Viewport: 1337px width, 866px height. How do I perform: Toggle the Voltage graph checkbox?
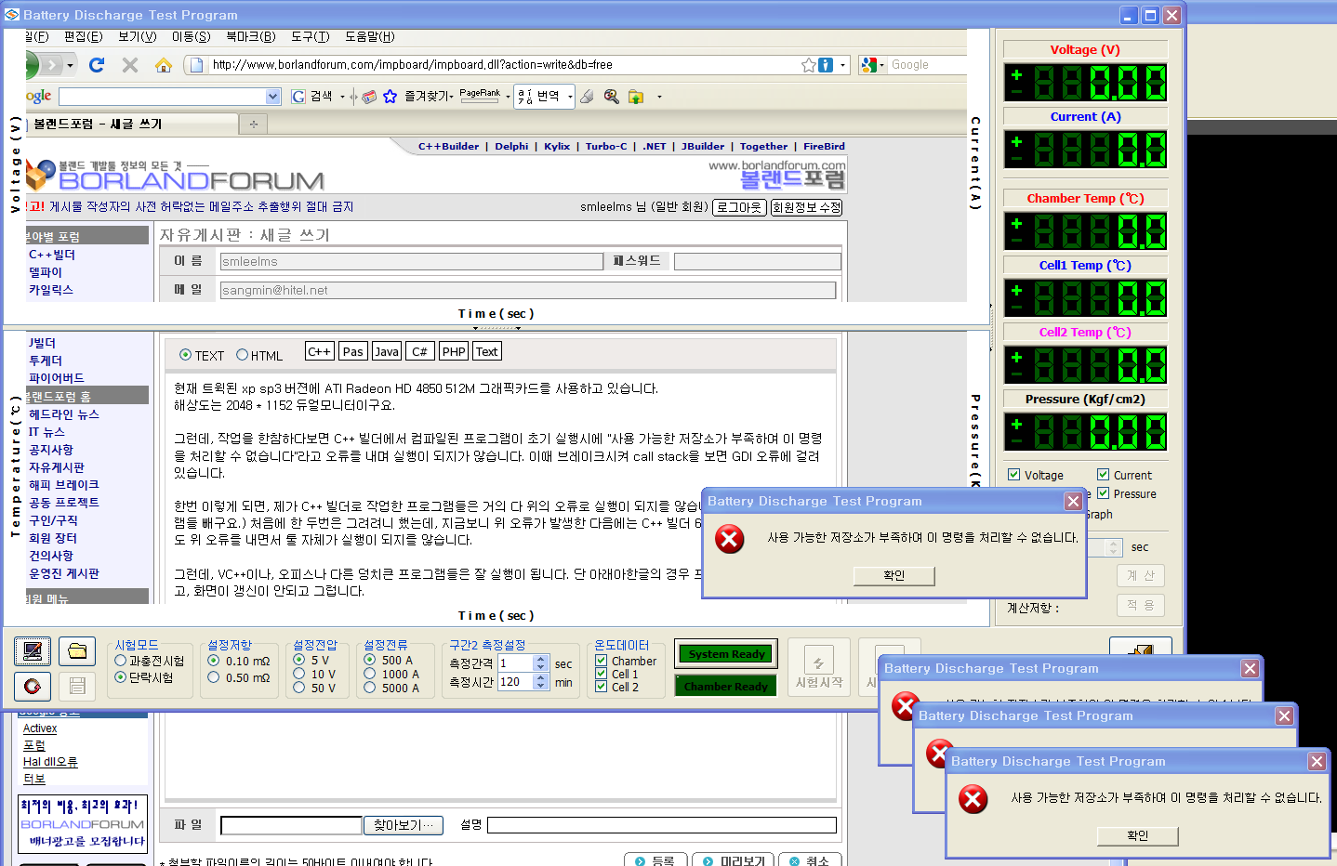coord(1014,475)
